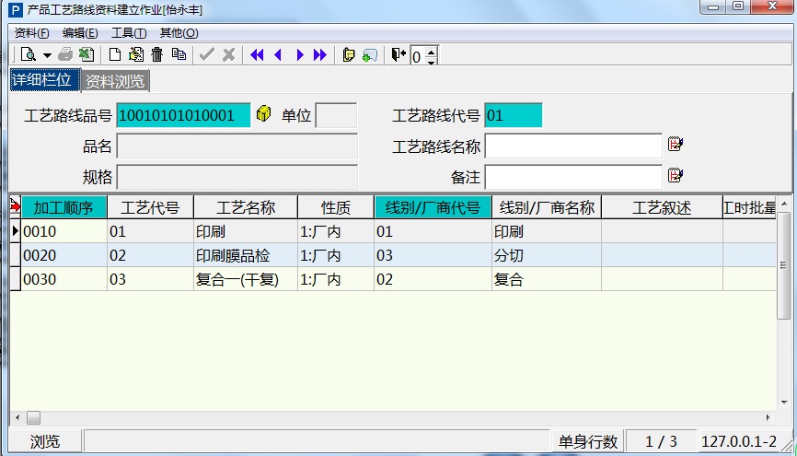
Task: Click the 品名 field
Action: [237, 146]
